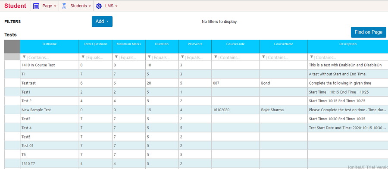
Task: Select the 'Test 01' name cell
Action: point(50,146)
